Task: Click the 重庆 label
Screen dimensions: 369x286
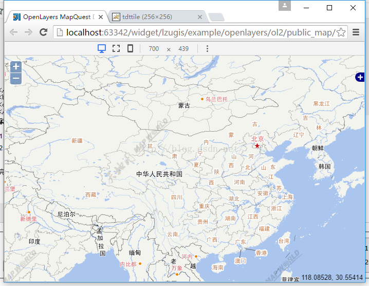Action: [204, 206]
